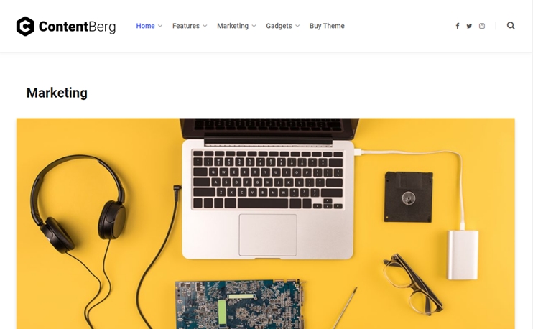Expand the Gadgets menu chevron
The width and height of the screenshot is (533, 329).
click(297, 26)
